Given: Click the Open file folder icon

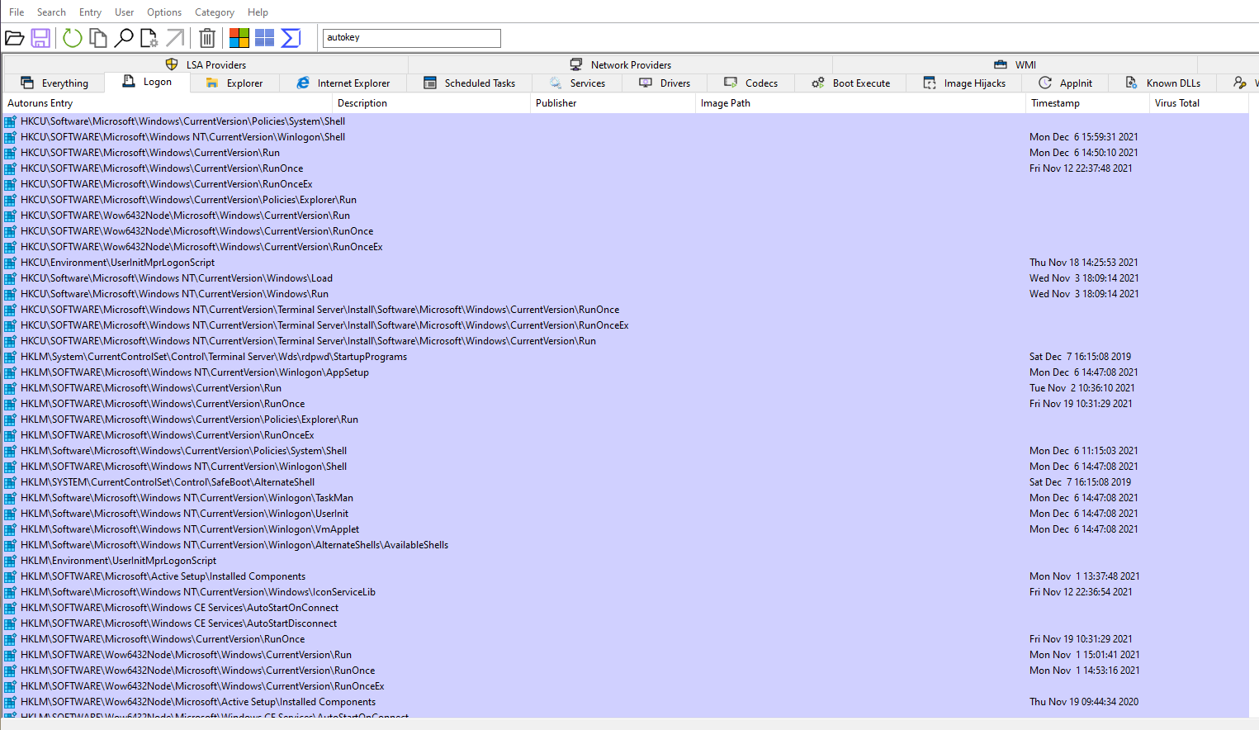Looking at the screenshot, I should [14, 38].
